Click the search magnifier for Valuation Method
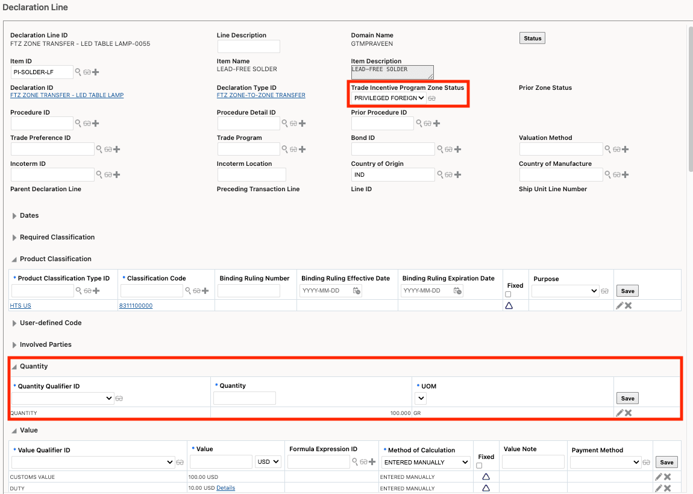 coord(608,149)
